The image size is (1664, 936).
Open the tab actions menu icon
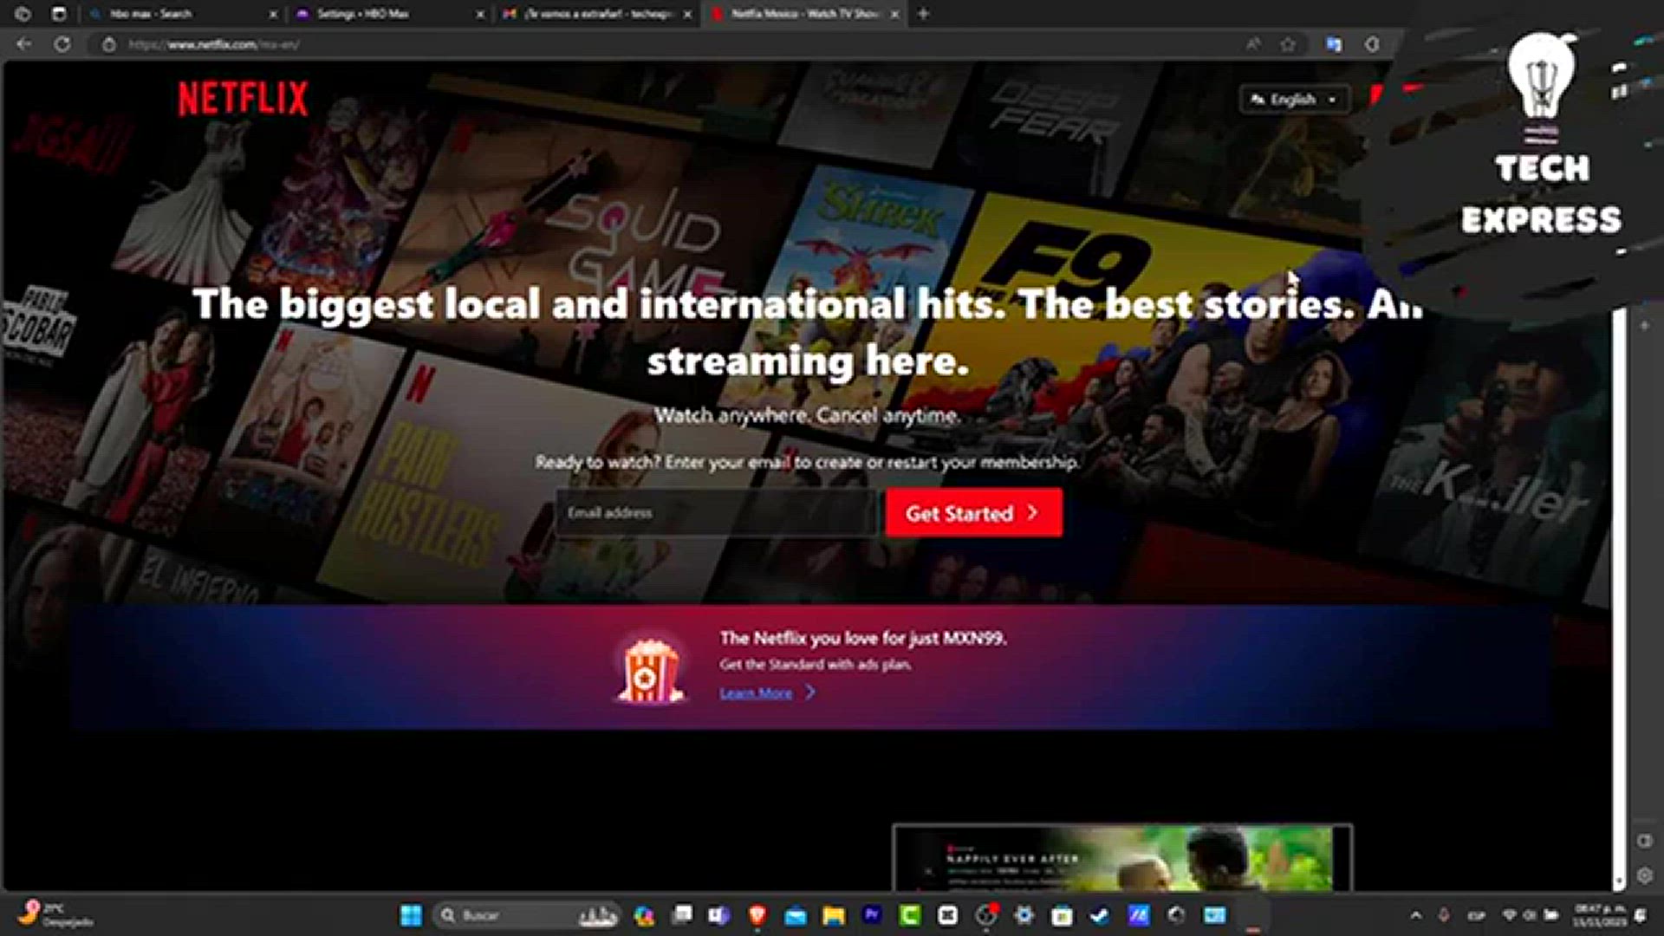pos(58,14)
